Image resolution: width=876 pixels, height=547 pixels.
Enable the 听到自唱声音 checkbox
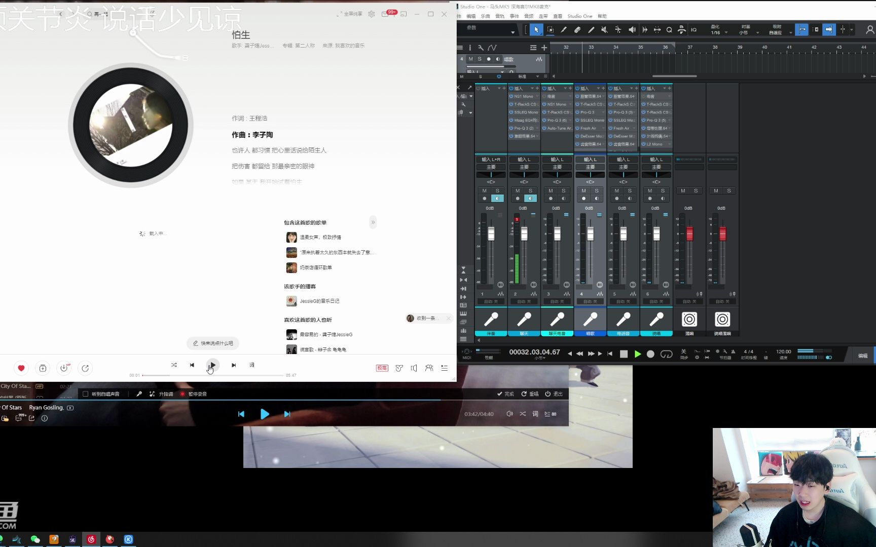point(85,394)
